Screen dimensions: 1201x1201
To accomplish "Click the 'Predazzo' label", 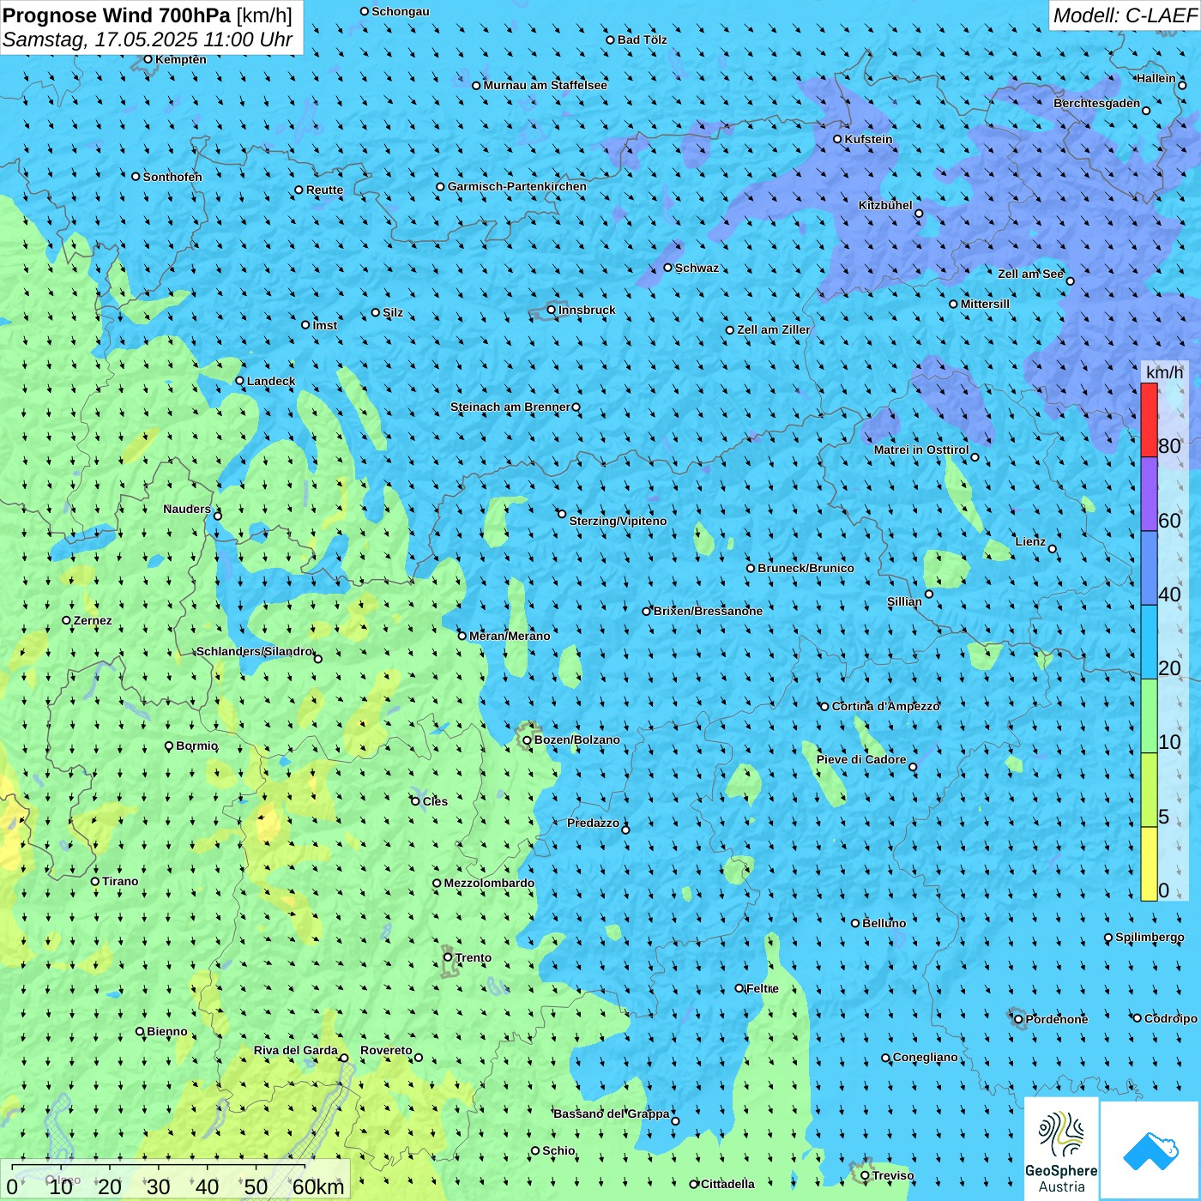I will point(593,823).
